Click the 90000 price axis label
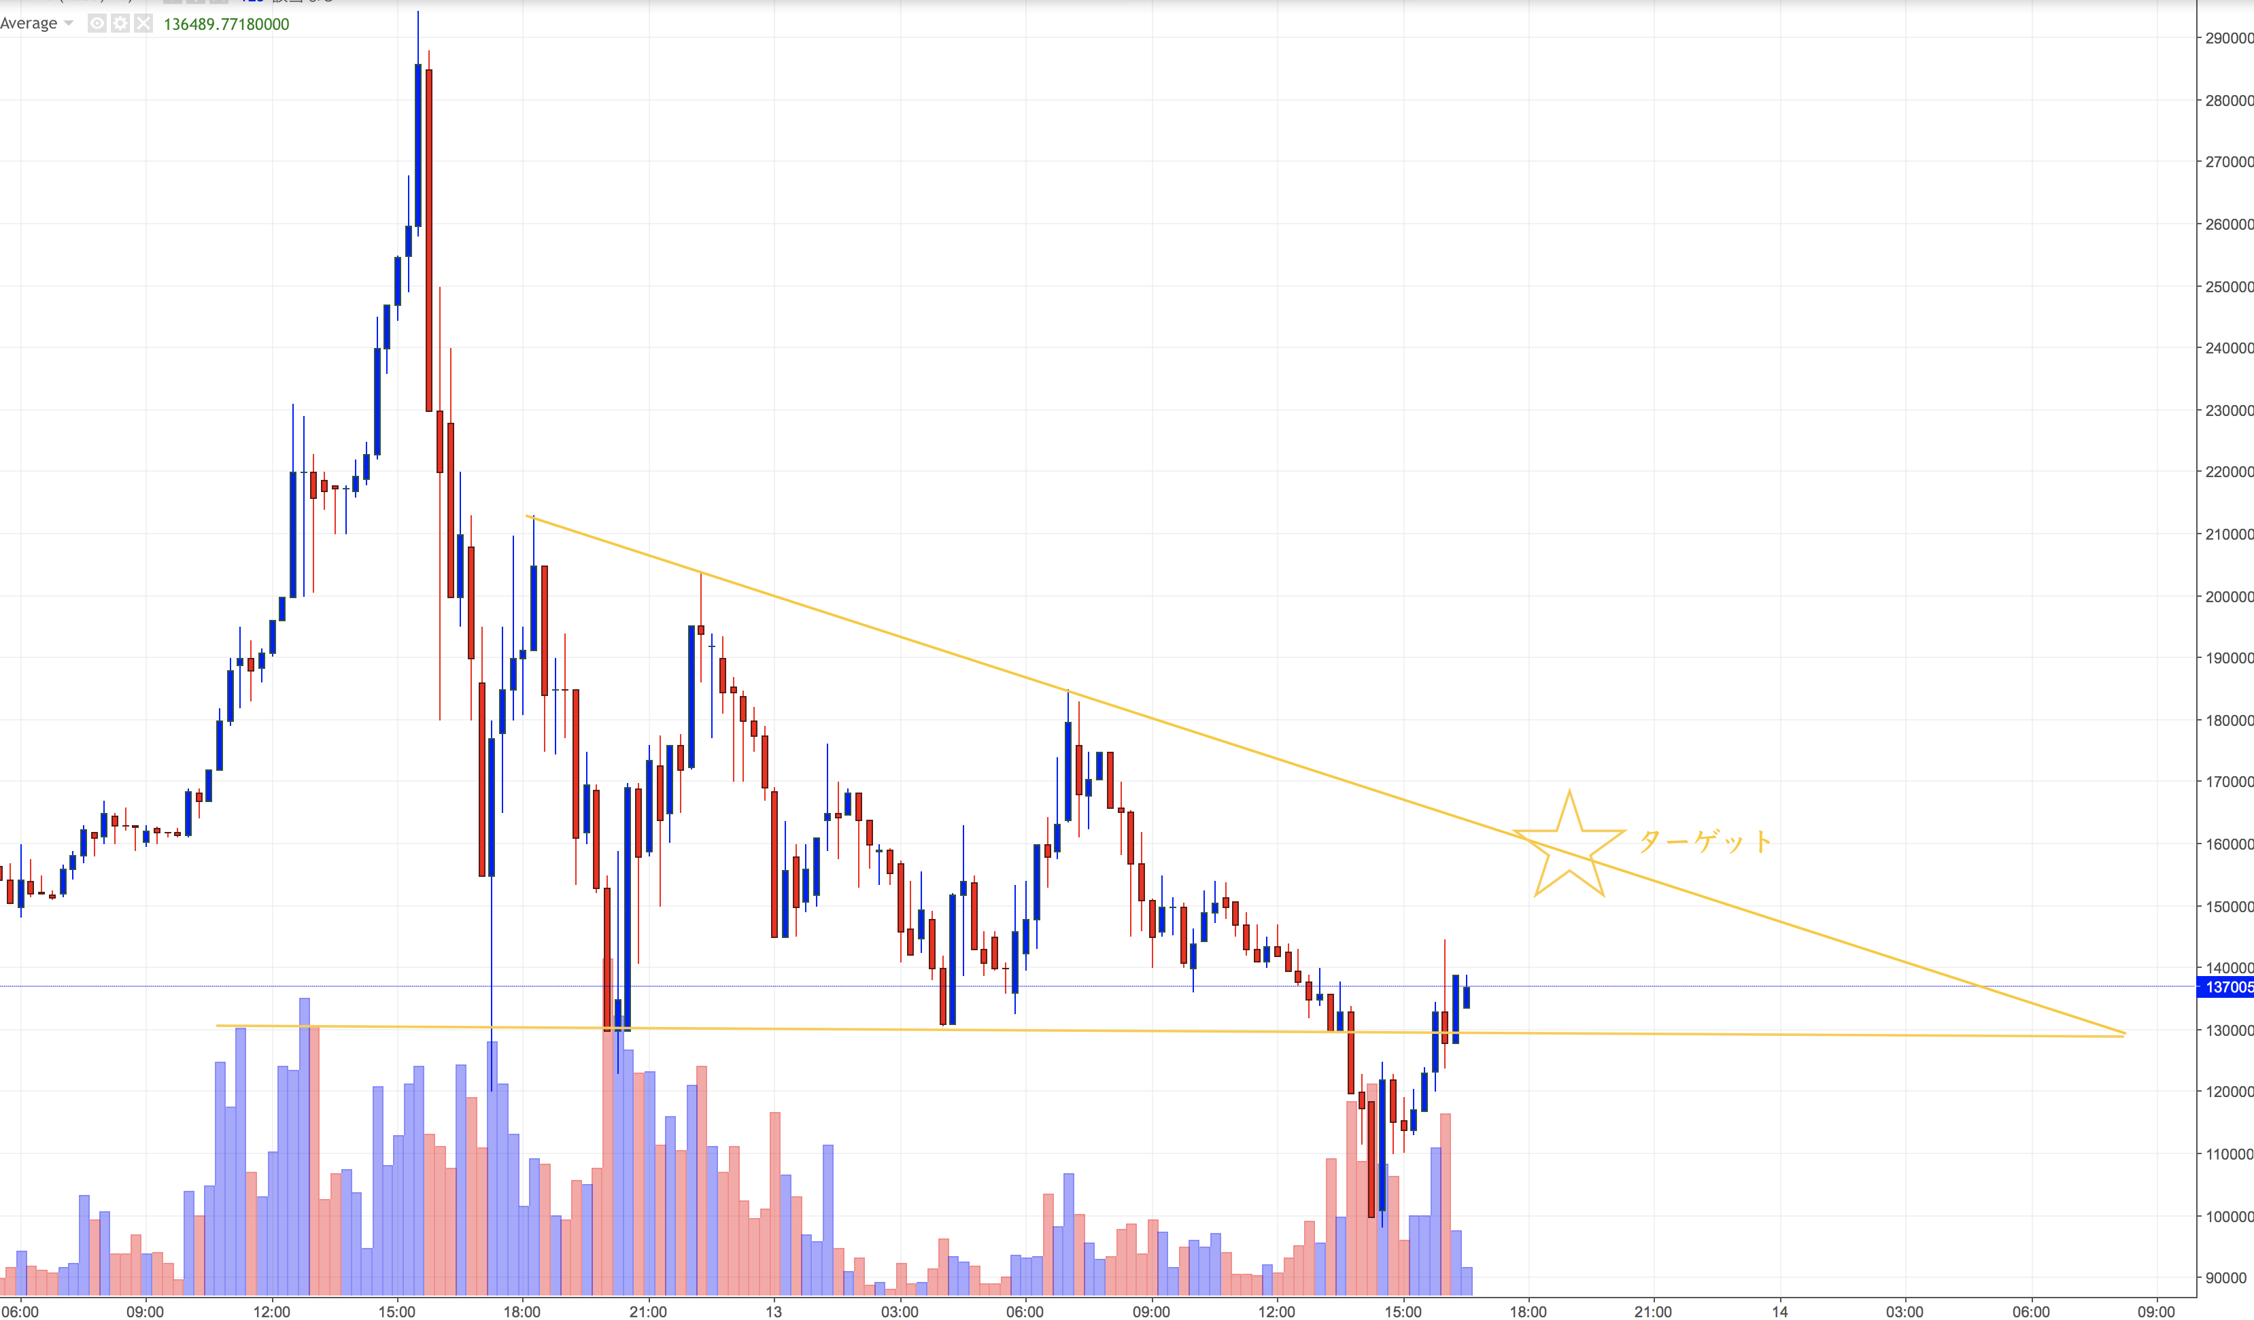 2227,1277
